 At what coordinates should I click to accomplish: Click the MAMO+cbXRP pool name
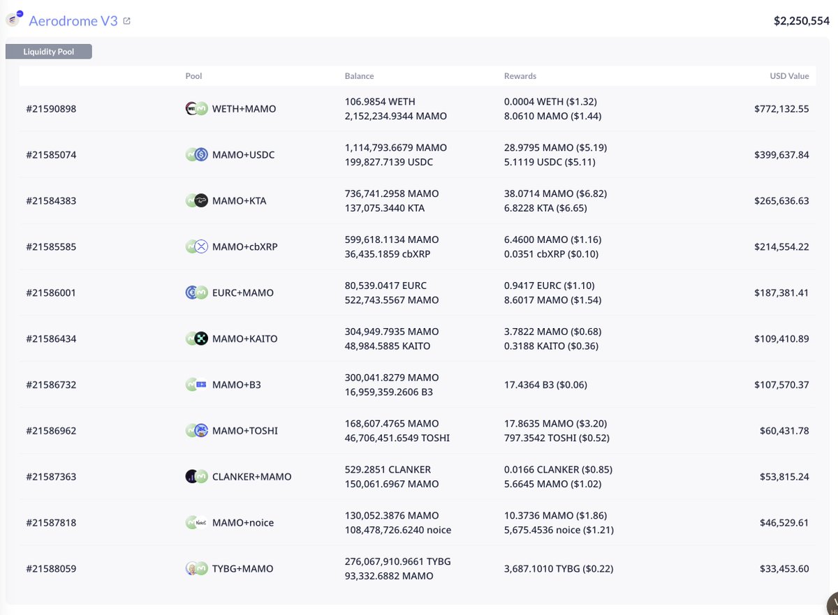pyautogui.click(x=245, y=246)
